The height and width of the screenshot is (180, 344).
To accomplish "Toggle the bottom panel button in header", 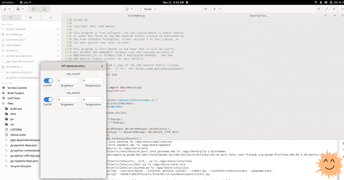I will click(44, 9).
